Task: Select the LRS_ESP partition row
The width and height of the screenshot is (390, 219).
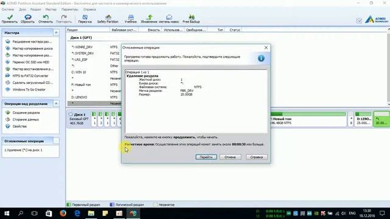Action: 94,60
